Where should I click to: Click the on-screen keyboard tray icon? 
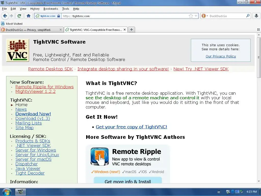tap(219, 192)
